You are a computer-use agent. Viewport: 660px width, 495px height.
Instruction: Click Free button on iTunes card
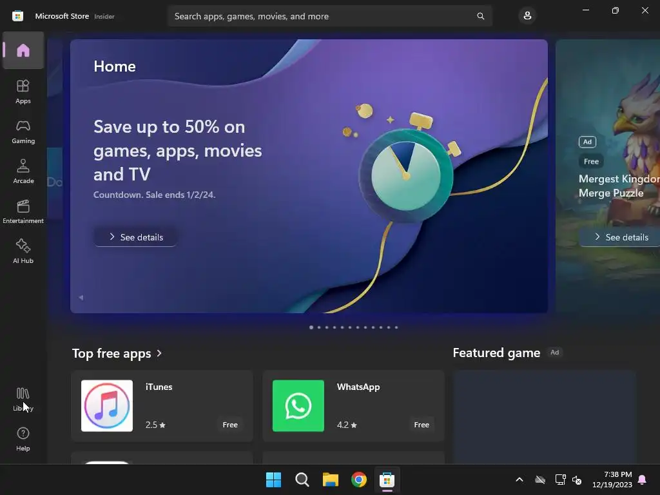tap(230, 425)
